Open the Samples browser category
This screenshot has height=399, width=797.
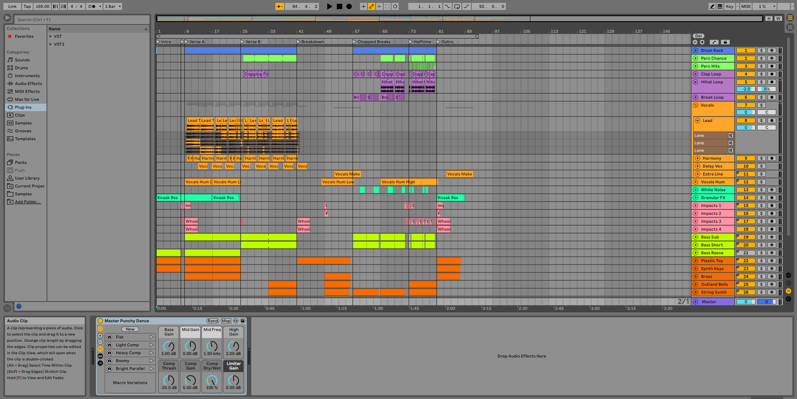(23, 123)
